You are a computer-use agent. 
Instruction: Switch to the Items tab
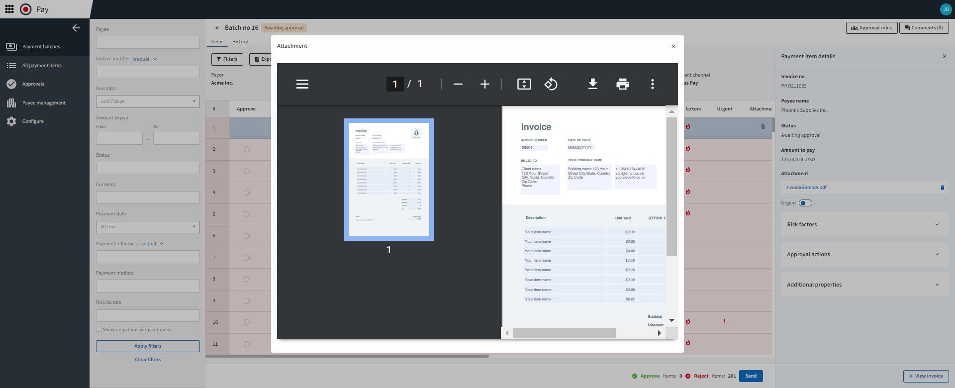pos(217,42)
